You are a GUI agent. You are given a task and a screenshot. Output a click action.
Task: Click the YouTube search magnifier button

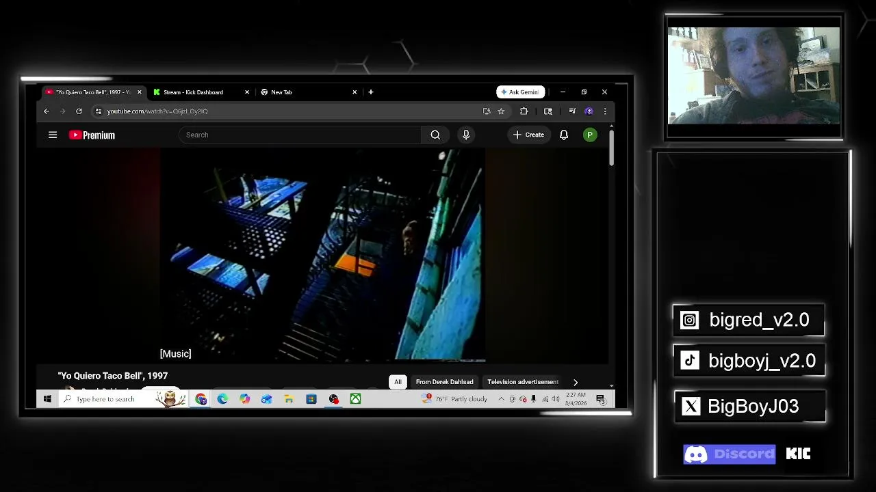pos(435,135)
